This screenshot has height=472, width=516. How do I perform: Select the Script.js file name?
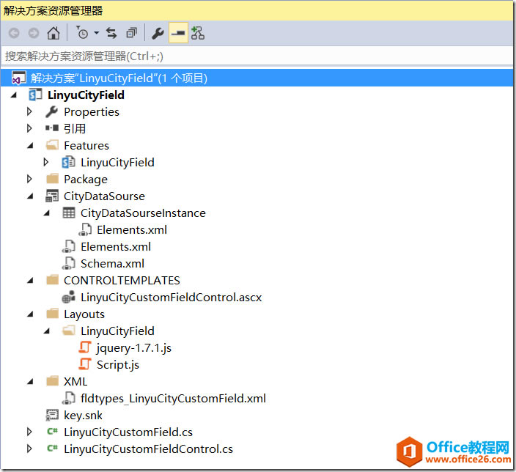pos(118,365)
